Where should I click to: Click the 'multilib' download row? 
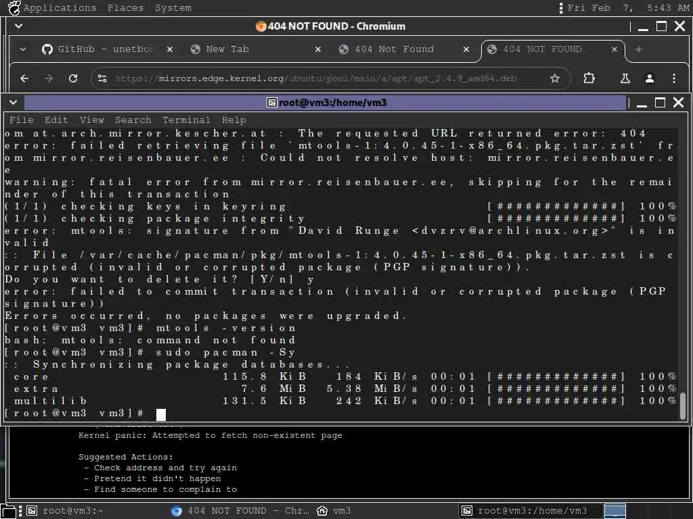(x=340, y=401)
